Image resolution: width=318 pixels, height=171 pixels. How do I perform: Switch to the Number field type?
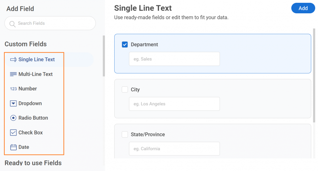tap(28, 89)
